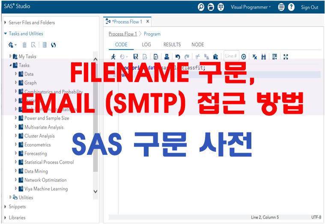The height and width of the screenshot is (224, 325).
Task: Save the program using the Save icon
Action: click(x=136, y=56)
